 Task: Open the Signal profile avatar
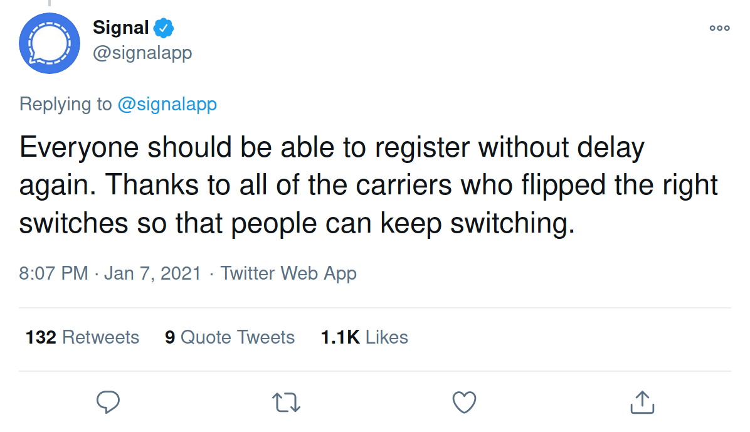point(50,43)
